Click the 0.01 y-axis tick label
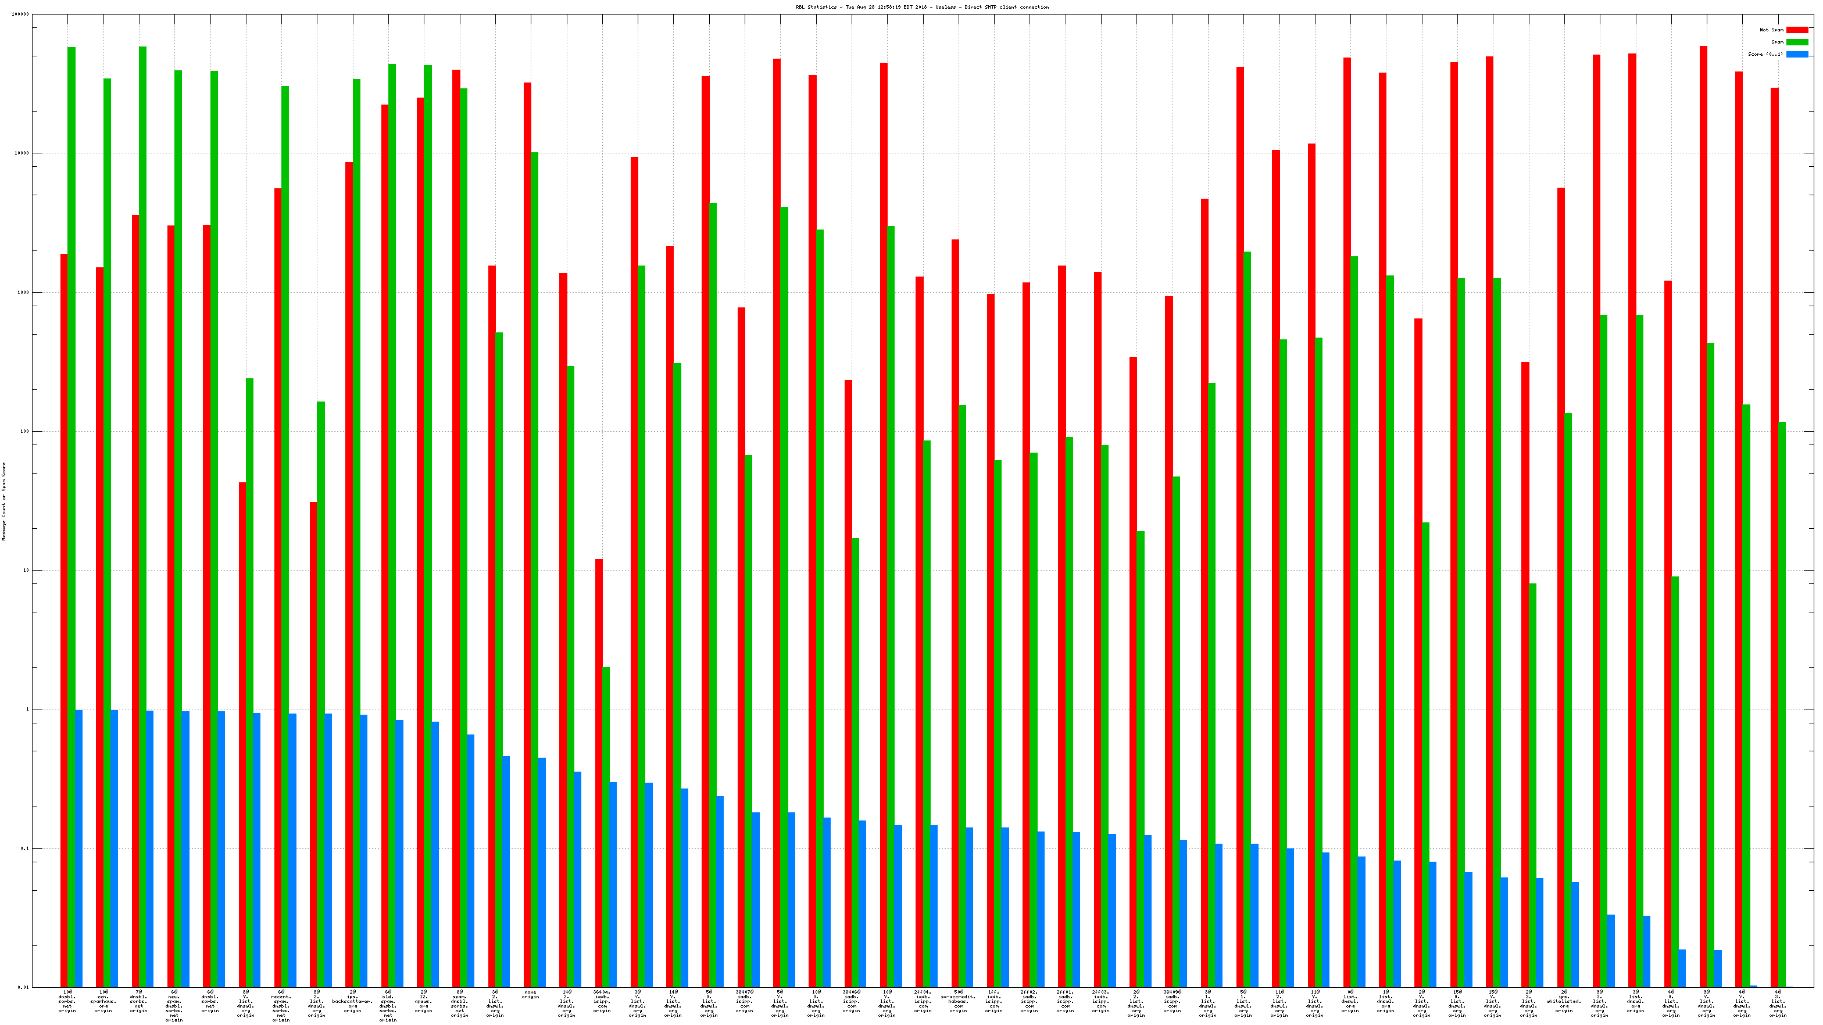Image resolution: width=1823 pixels, height=1025 pixels. (23, 987)
